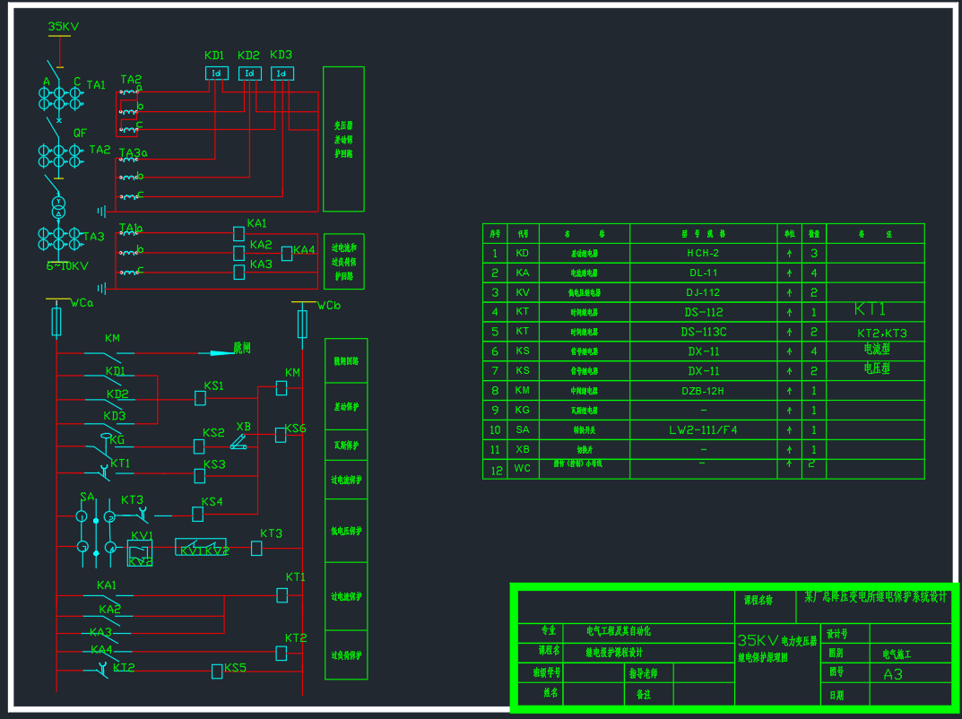Click the LW2-111/F4 model entry

(703, 430)
